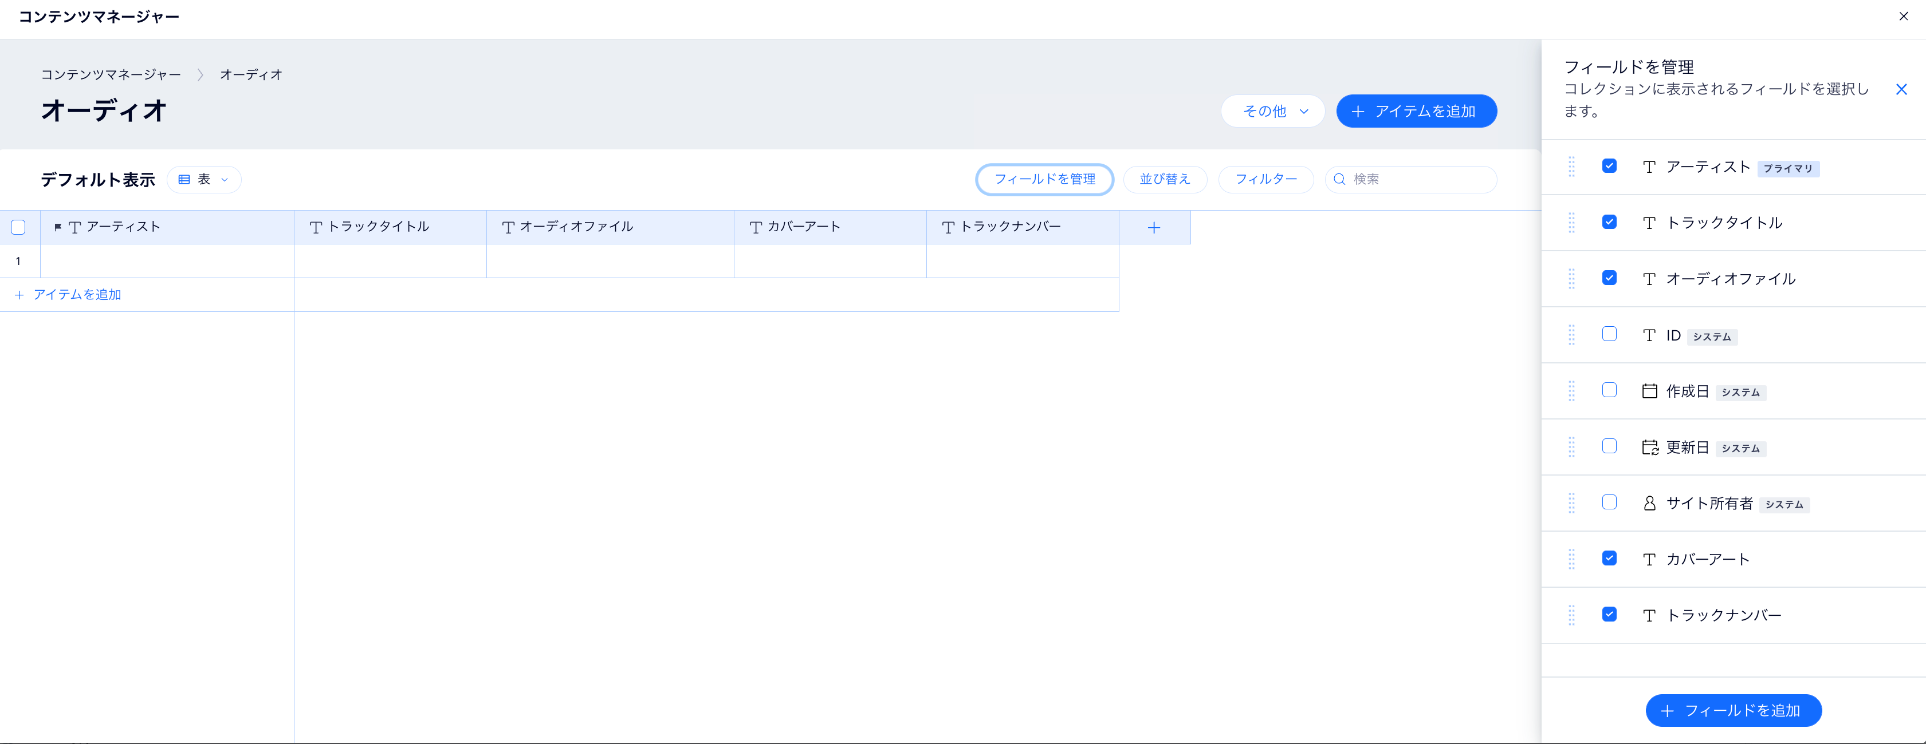Screen dimensions: 1926x744
Task: Open the その他 dropdown menu
Action: (1272, 111)
